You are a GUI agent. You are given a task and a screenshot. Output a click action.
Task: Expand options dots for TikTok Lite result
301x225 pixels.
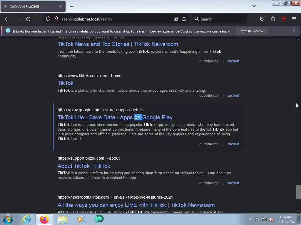223,144
